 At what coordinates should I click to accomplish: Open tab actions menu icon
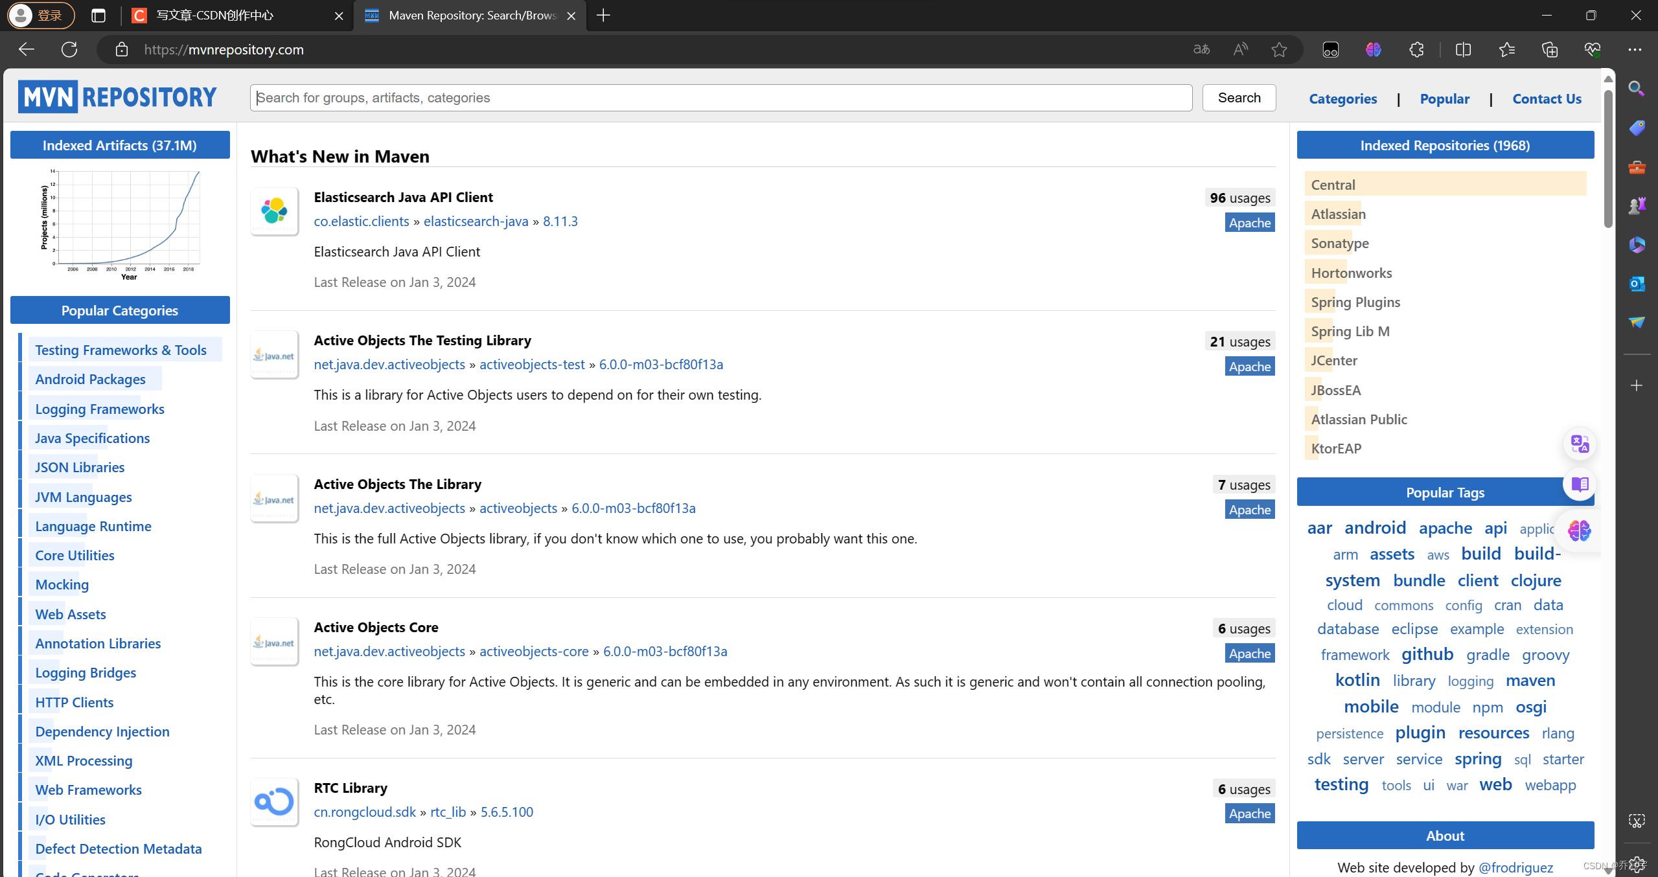click(98, 16)
